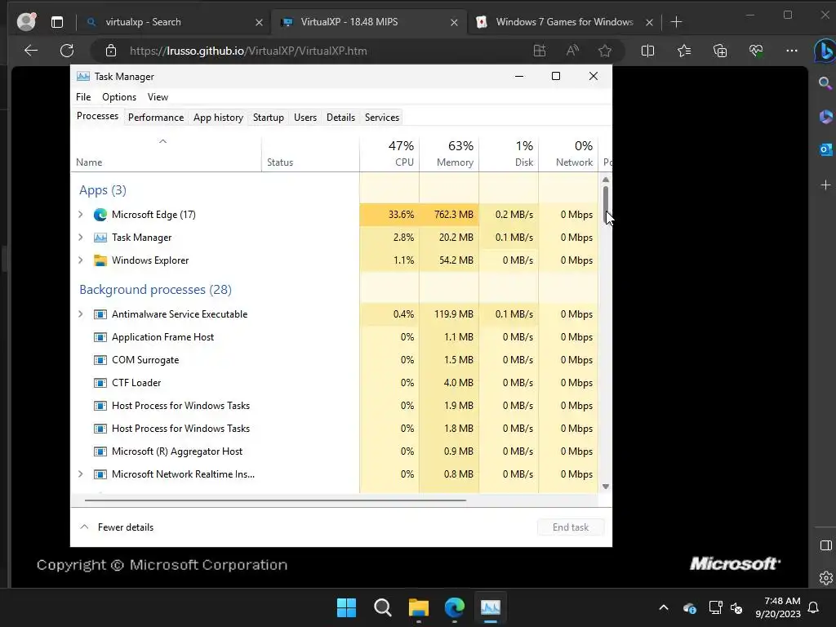The height and width of the screenshot is (627, 836).
Task: Open a new browser tab
Action: tap(676, 22)
